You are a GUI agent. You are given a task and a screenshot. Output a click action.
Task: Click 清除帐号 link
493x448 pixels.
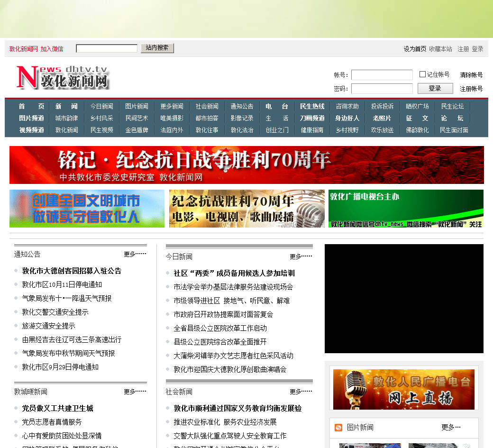[471, 75]
